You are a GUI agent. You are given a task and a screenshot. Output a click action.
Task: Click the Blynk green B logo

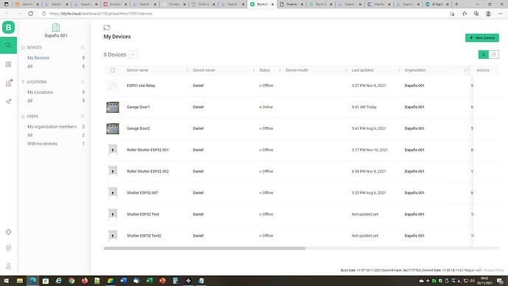8,27
